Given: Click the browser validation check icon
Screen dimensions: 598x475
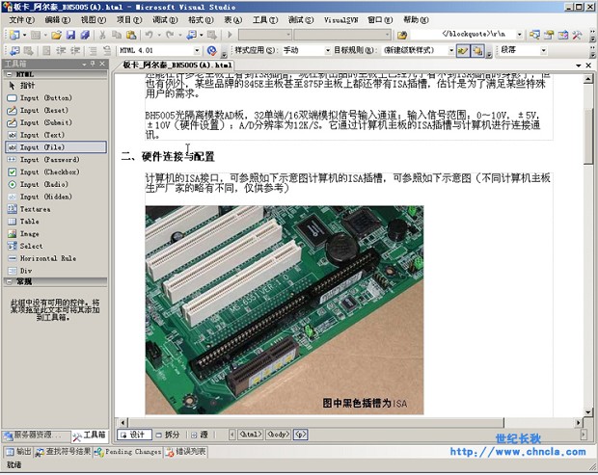Looking at the screenshot, I should 211,50.
